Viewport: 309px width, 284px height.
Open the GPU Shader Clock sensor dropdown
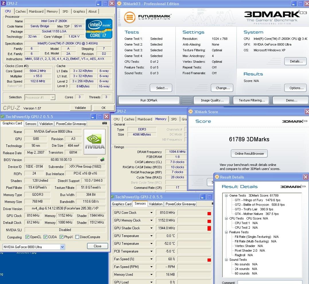pos(151,228)
